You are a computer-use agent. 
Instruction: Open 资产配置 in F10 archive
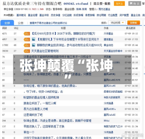pos(124,15)
